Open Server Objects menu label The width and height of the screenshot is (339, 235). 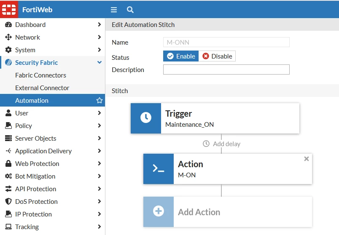[36, 138]
